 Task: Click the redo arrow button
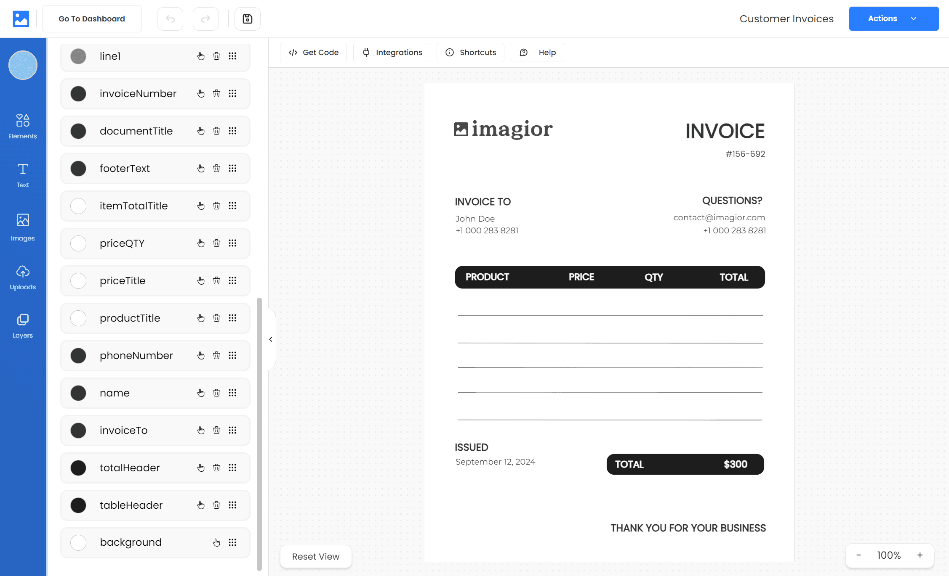click(206, 18)
